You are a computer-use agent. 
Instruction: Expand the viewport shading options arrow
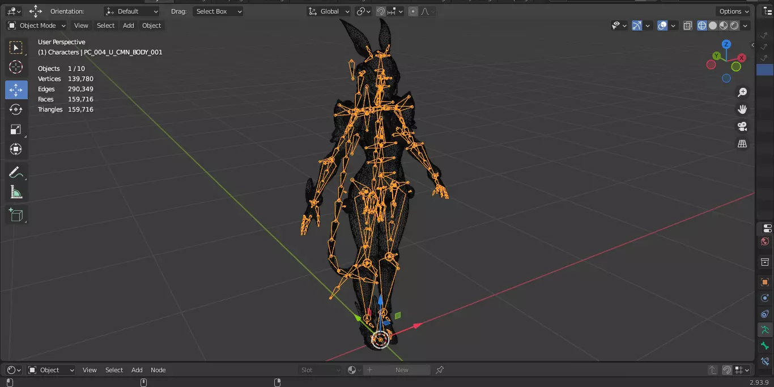pos(746,25)
